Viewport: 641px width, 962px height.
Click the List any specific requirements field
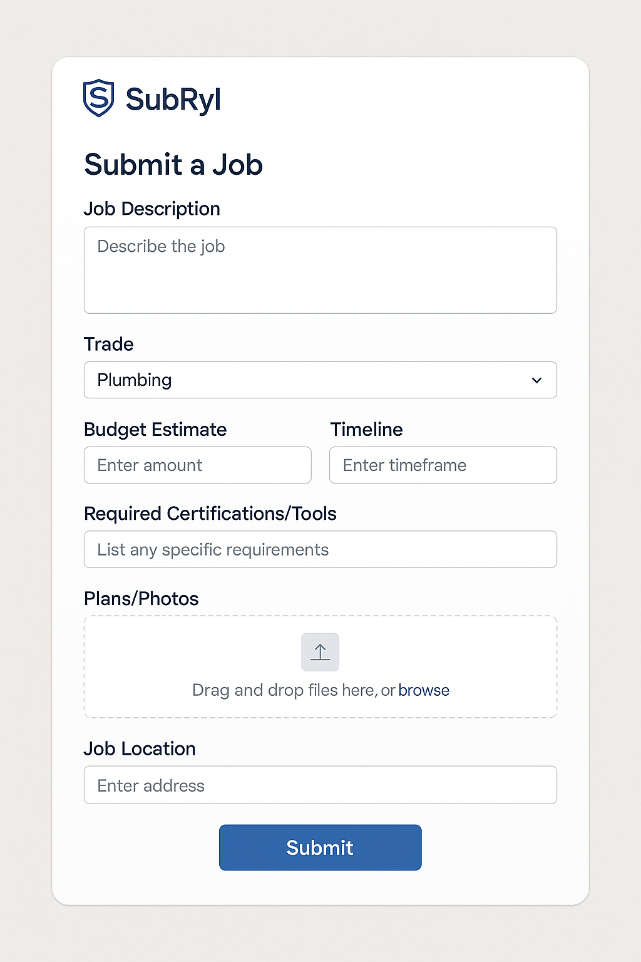click(320, 550)
